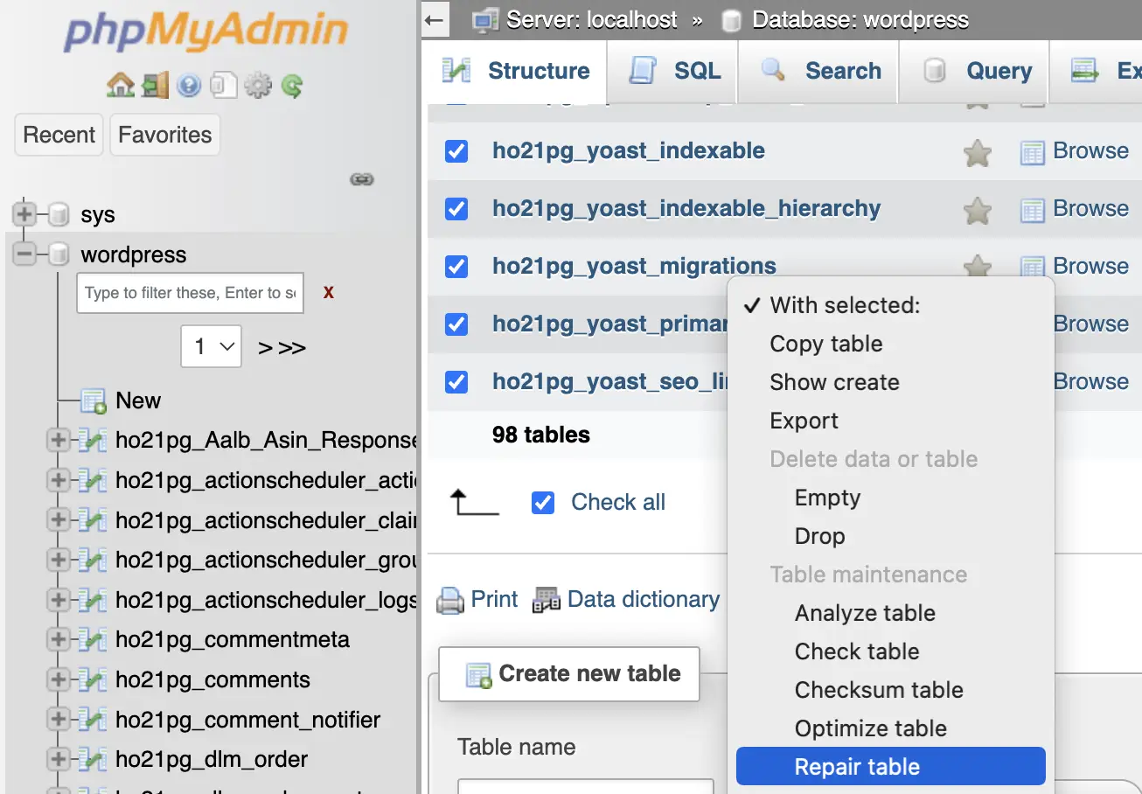Click the sys database icon
This screenshot has height=794, width=1142.
(x=59, y=214)
